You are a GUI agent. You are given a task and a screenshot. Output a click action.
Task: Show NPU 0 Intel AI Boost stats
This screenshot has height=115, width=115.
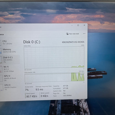click(x=9, y=78)
